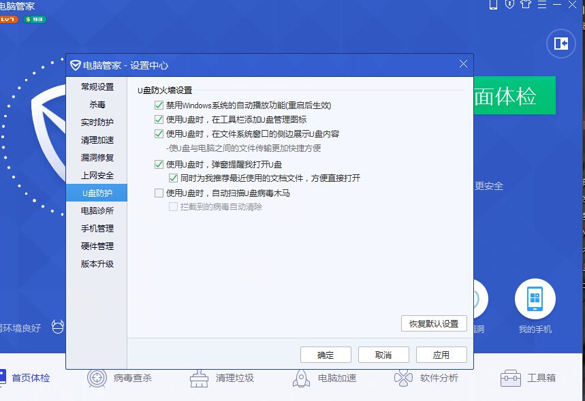The image size is (585, 401).
Task: Select the U盘防护 settings tab
Action: click(97, 193)
